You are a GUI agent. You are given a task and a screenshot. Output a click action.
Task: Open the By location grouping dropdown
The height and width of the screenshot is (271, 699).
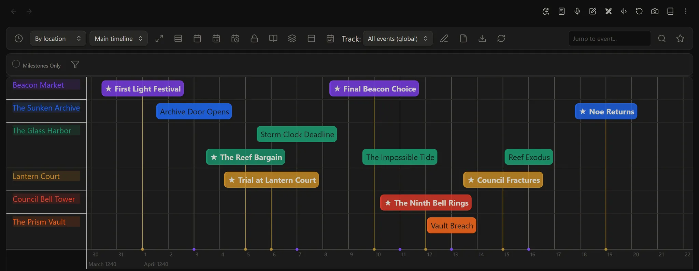(x=58, y=39)
